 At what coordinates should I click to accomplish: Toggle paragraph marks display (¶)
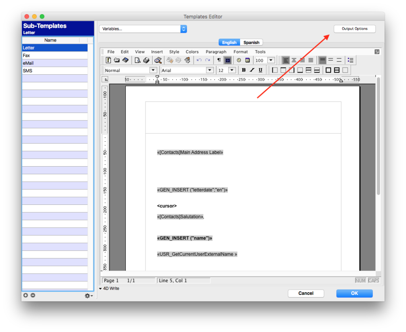[x=219, y=60]
